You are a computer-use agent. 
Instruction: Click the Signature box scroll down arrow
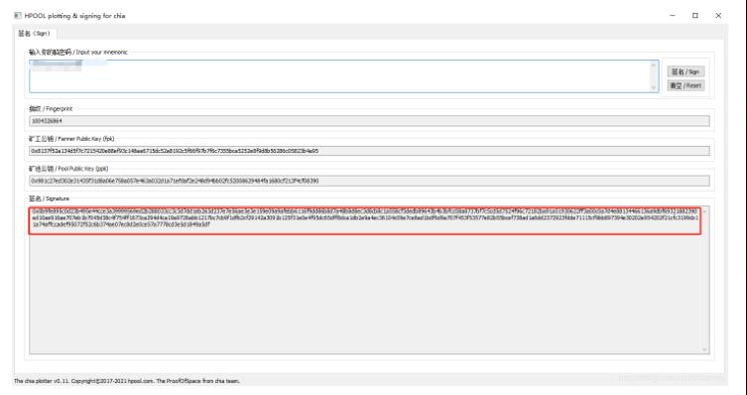coord(704,349)
